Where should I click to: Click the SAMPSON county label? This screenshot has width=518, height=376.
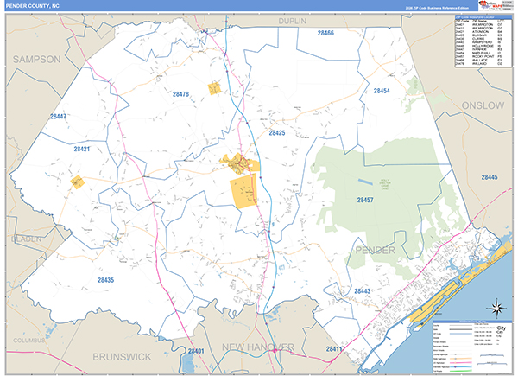coord(36,59)
